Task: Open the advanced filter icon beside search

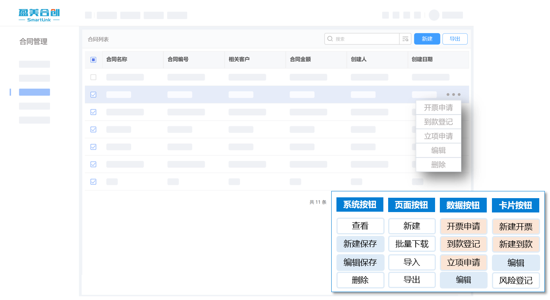Action: coord(405,39)
